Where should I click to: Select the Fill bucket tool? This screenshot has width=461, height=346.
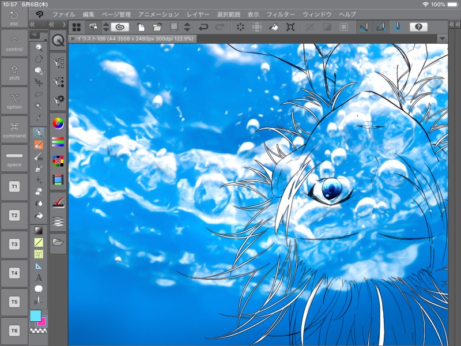tap(39, 215)
